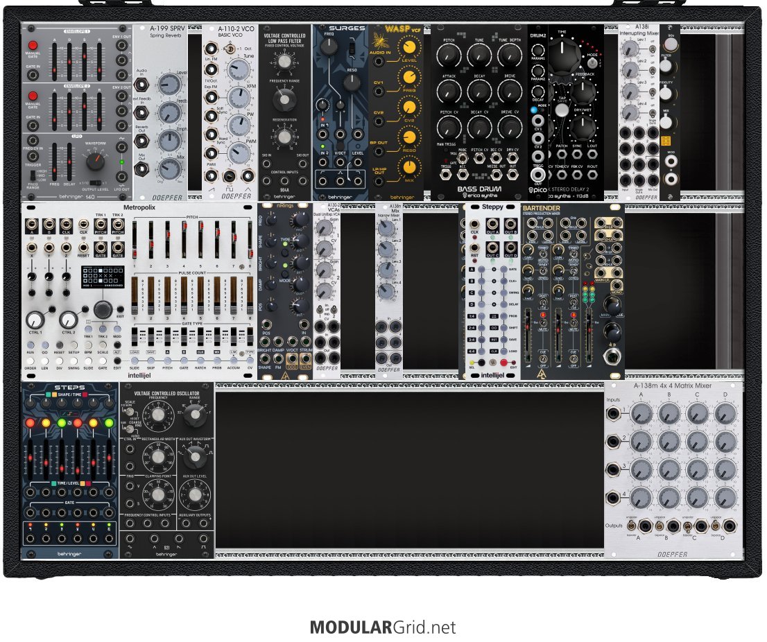Flip the LFO Freq Range switch on Behringer 140

[x=33, y=175]
